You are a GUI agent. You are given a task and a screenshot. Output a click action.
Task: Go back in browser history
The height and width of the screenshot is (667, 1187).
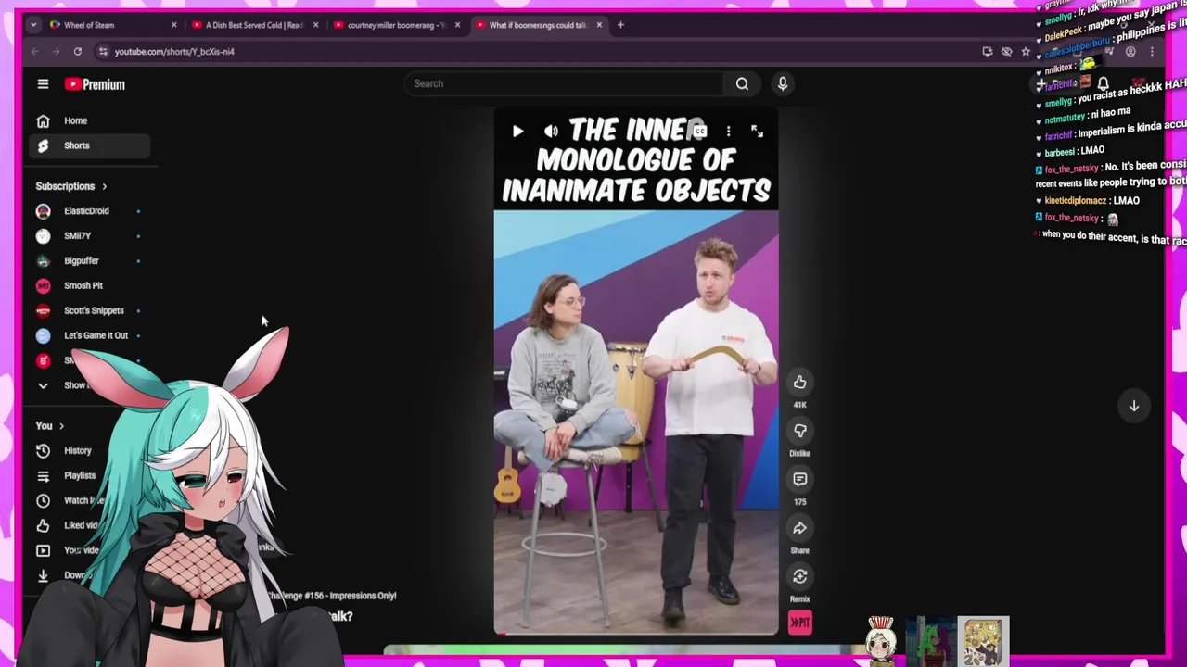[35, 52]
